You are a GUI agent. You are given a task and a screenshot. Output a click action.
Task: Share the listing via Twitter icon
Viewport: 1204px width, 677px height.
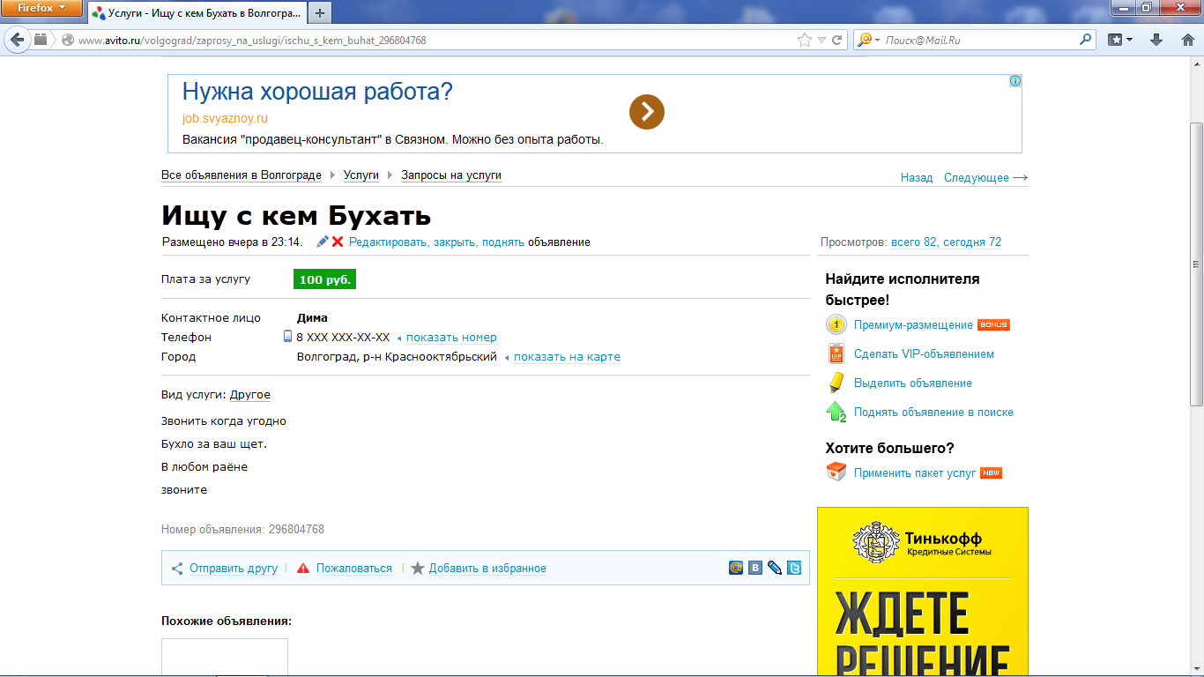point(794,568)
